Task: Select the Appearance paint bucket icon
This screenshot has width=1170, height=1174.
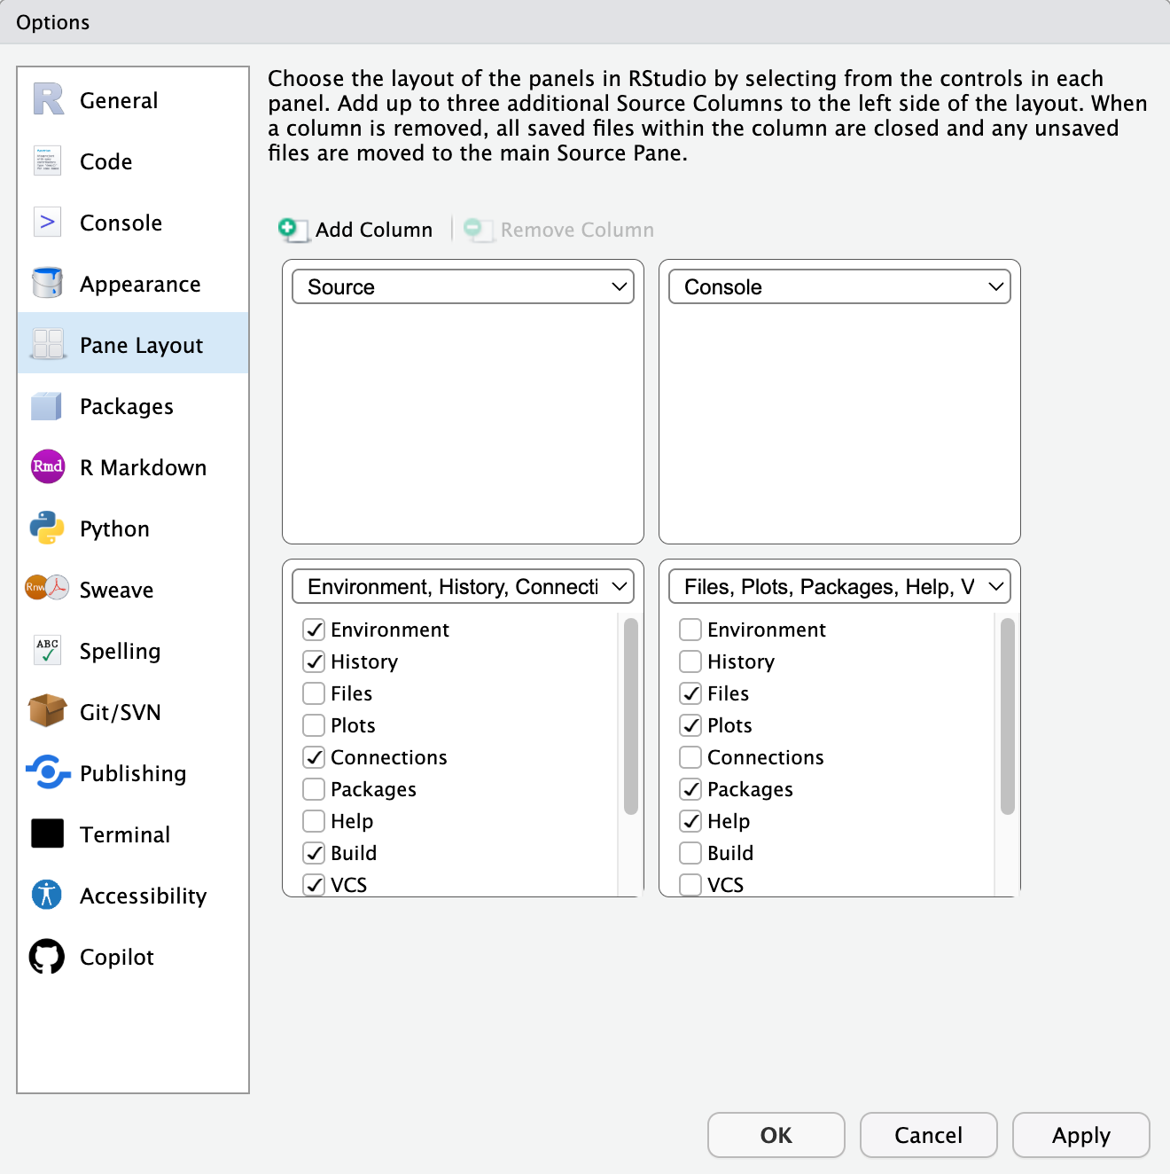Action: pos(48,283)
